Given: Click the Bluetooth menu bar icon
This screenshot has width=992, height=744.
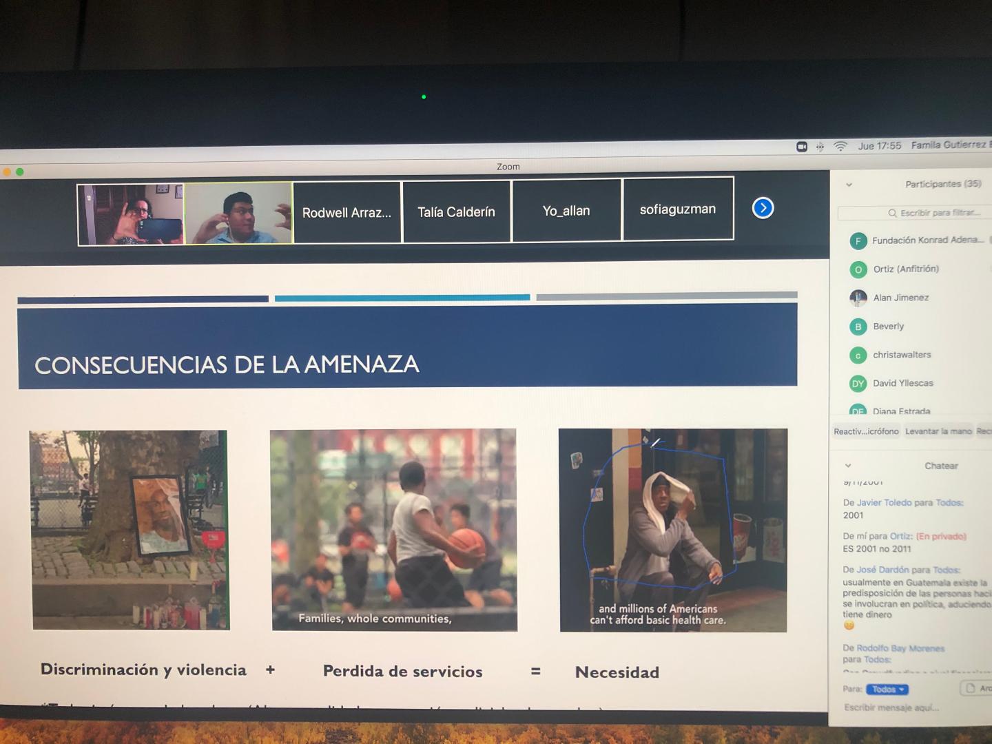Looking at the screenshot, I should [x=820, y=147].
